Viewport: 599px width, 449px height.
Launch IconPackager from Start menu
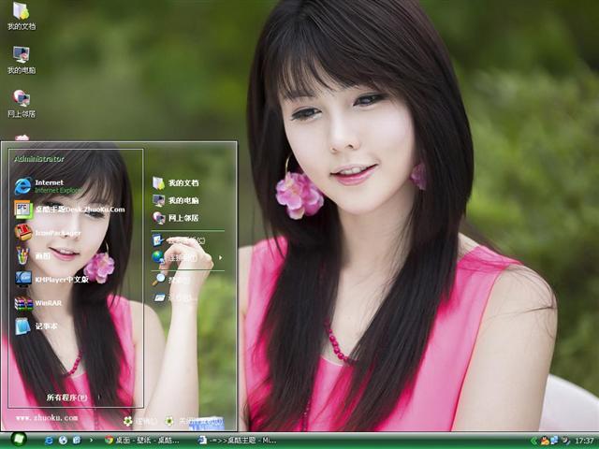coord(48,233)
